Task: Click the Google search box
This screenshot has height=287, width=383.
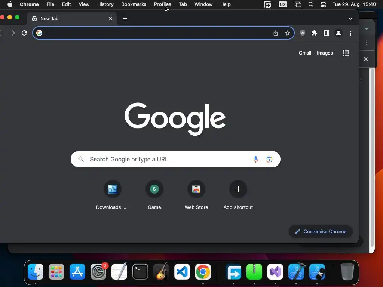Action: (x=175, y=159)
